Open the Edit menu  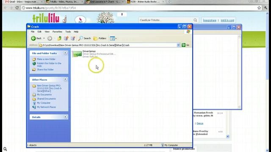(39, 32)
